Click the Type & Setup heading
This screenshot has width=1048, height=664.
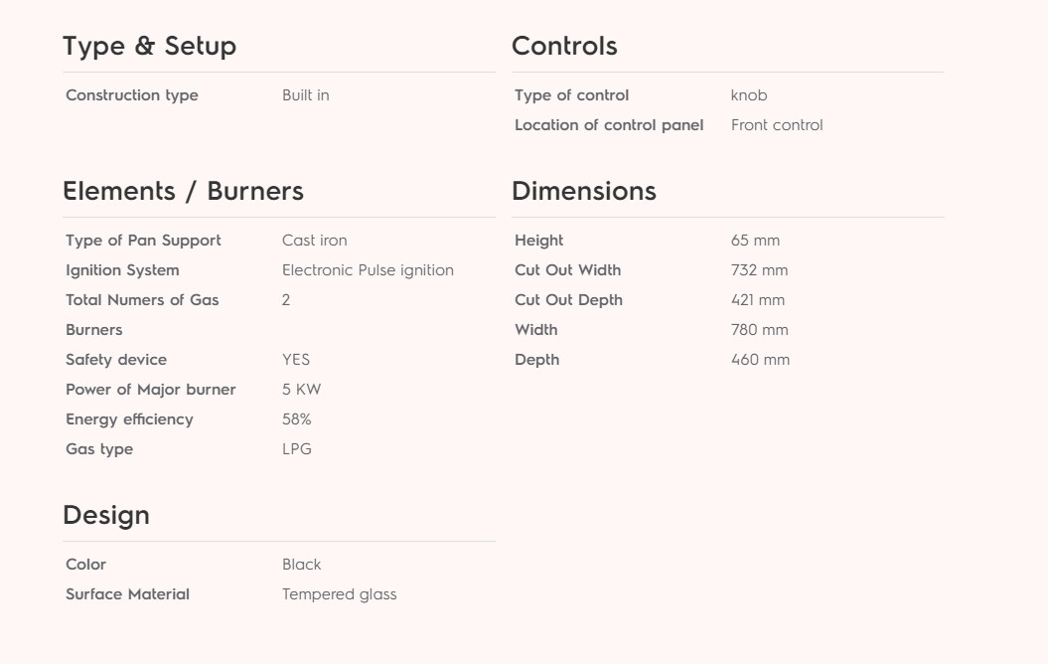(149, 47)
